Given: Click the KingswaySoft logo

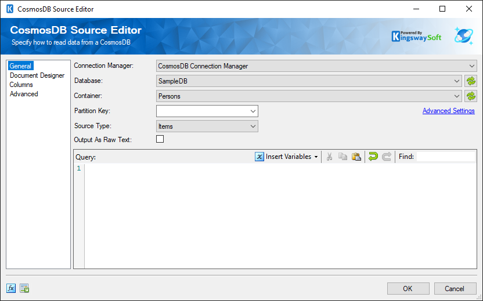Looking at the screenshot, I should 416,37.
